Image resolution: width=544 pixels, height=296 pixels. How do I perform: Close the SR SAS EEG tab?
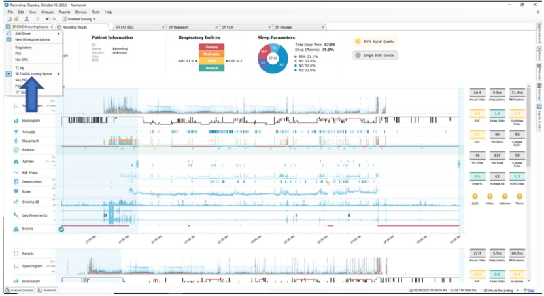click(163, 27)
